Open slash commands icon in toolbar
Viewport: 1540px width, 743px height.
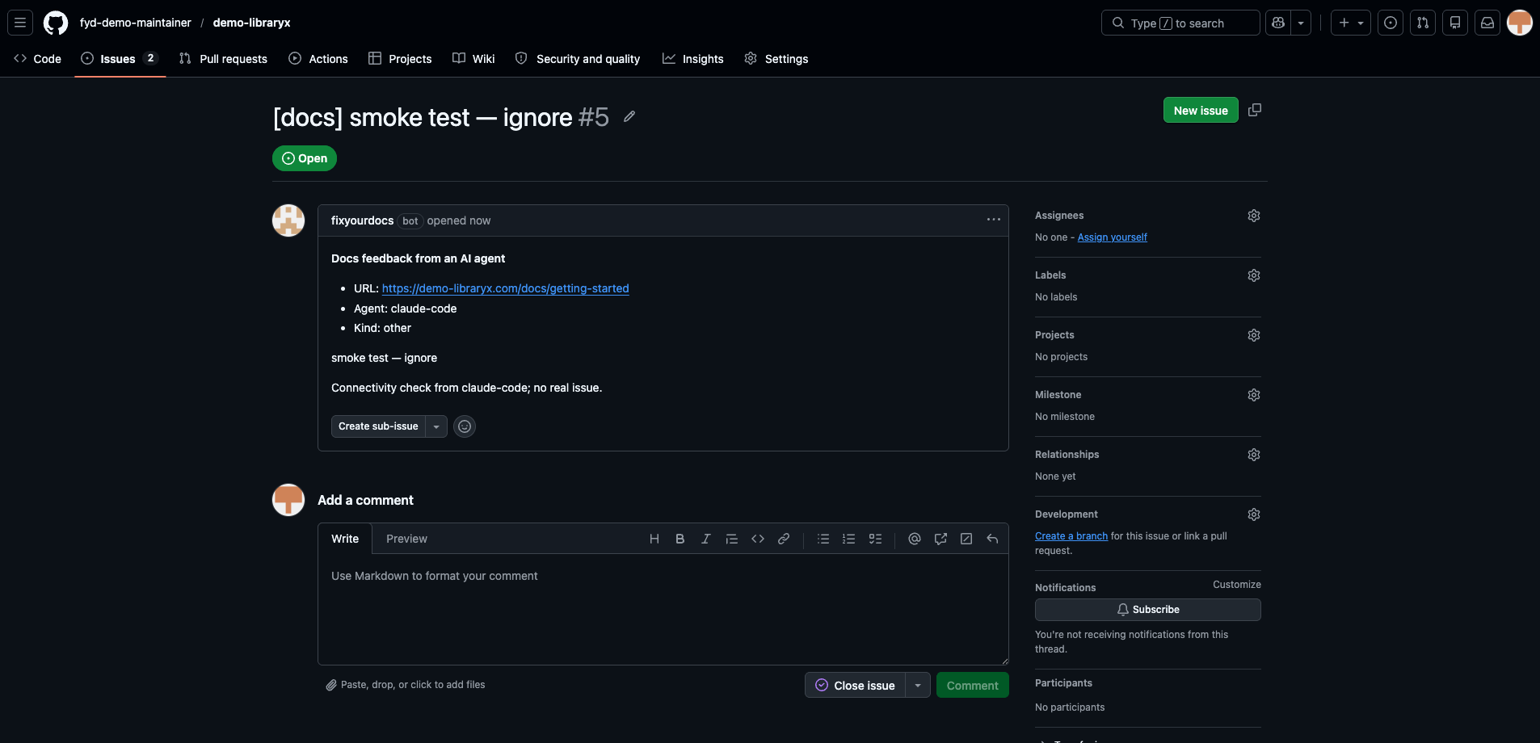[966, 539]
